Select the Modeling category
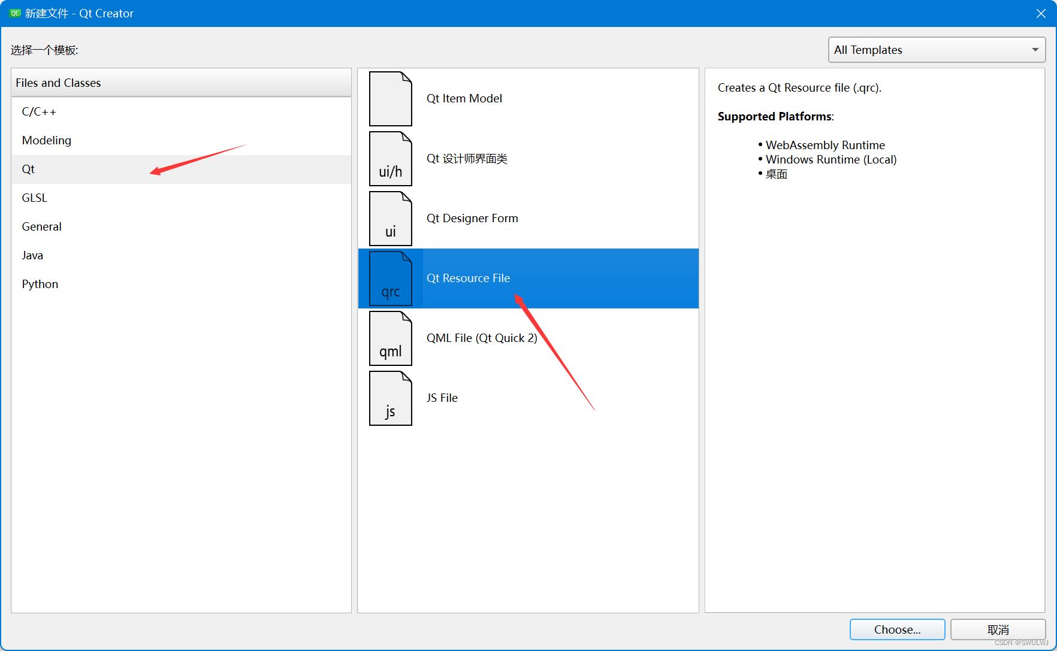 point(181,141)
